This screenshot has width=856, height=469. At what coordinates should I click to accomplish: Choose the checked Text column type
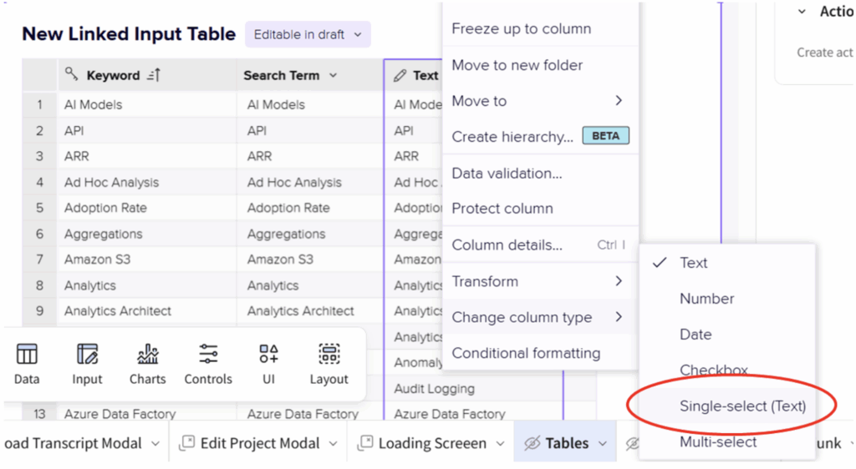[x=693, y=263]
